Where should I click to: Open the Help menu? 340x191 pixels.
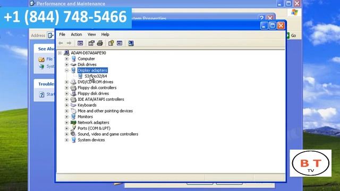(x=105, y=34)
